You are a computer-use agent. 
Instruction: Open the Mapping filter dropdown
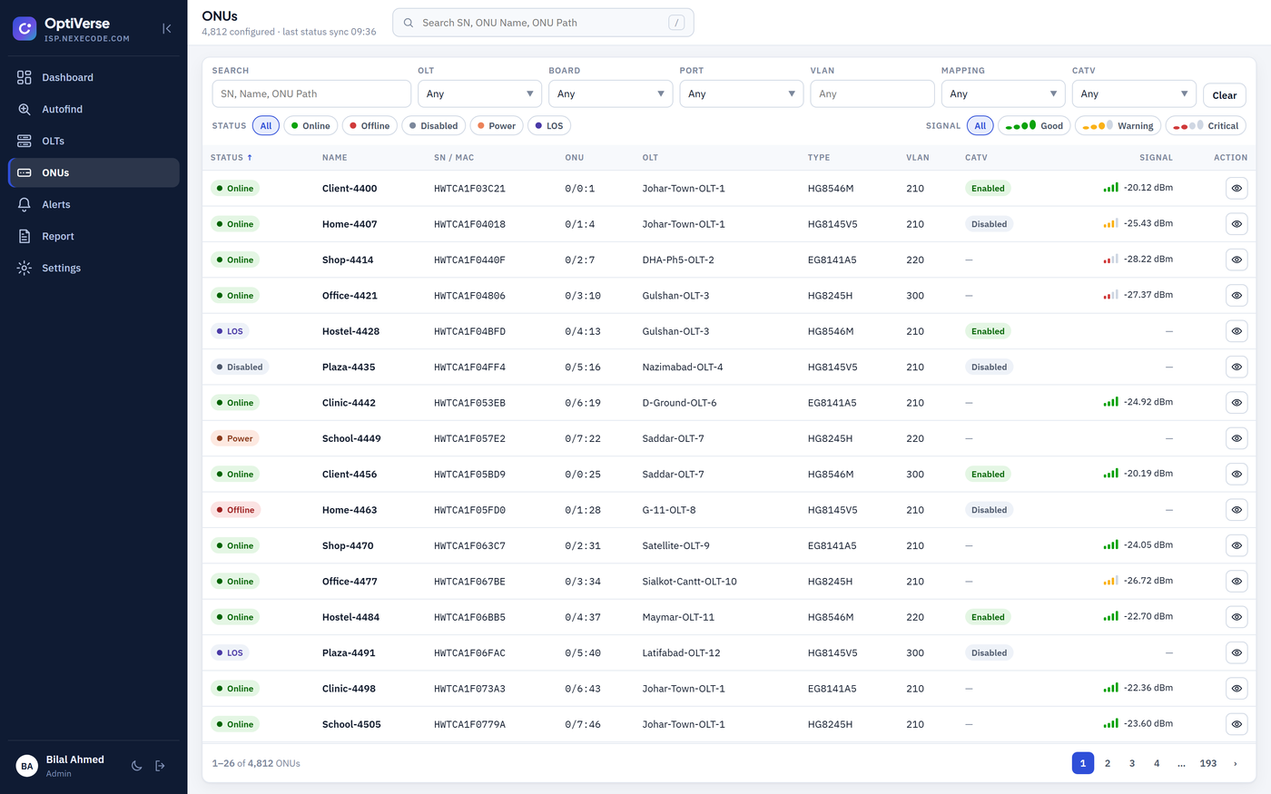[x=1003, y=93]
